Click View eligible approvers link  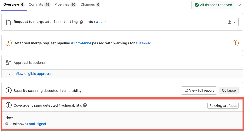pos(34,74)
